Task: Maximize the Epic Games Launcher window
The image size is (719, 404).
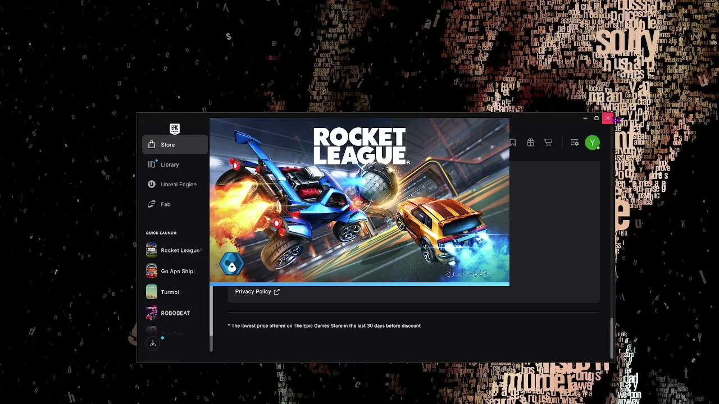Action: click(597, 118)
